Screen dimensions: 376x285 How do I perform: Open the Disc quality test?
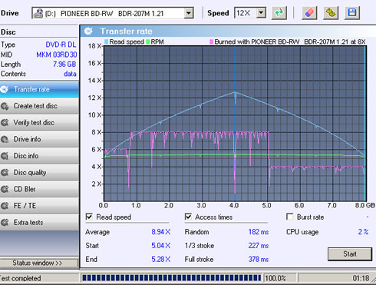click(x=39, y=173)
